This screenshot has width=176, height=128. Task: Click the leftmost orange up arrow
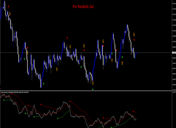click(57, 69)
